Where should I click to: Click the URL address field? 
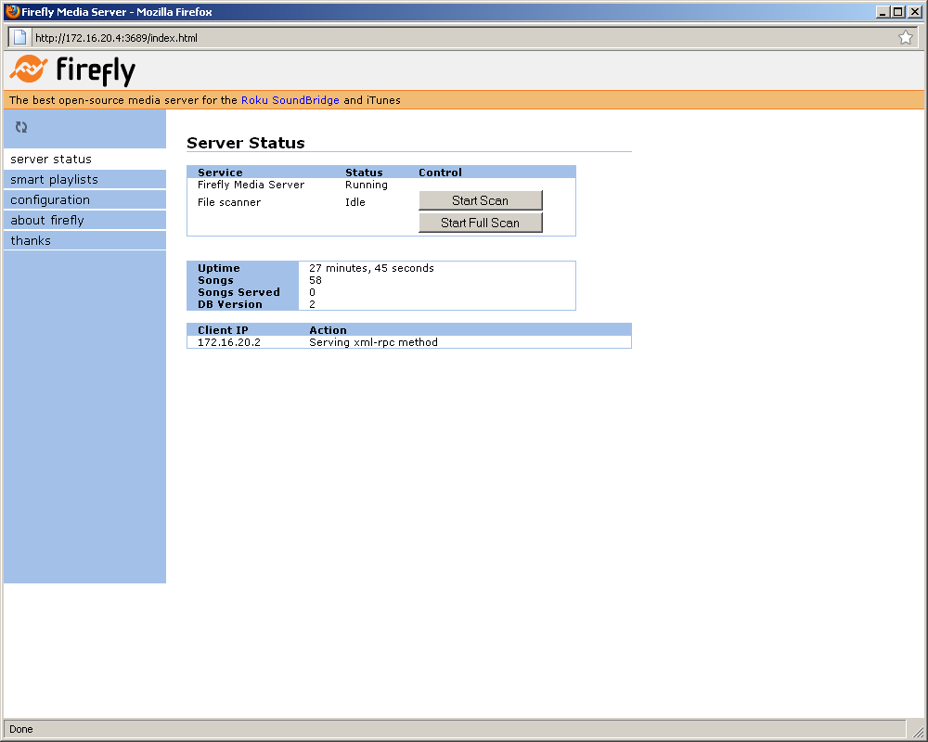pyautogui.click(x=465, y=38)
